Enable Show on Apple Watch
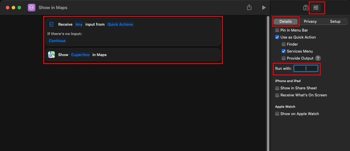Image resolution: width=350 pixels, height=151 pixels. [277, 114]
